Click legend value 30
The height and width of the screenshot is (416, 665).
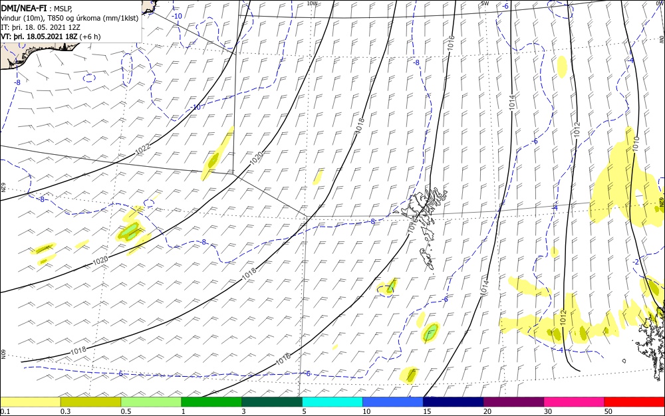click(548, 411)
